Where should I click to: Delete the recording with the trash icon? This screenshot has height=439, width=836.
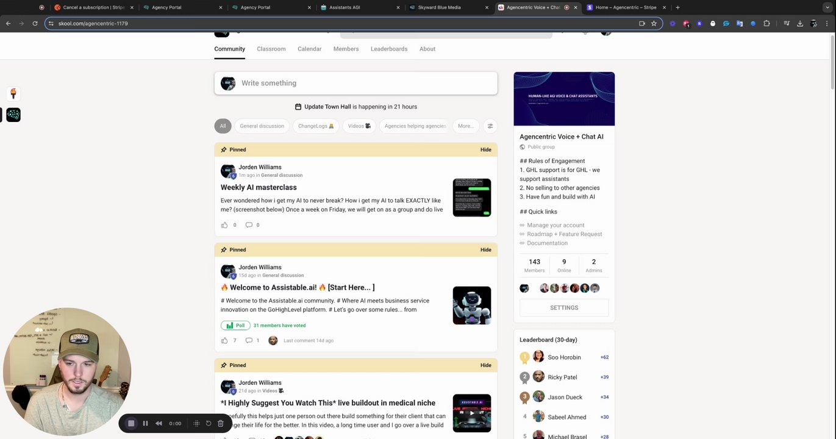(x=220, y=423)
